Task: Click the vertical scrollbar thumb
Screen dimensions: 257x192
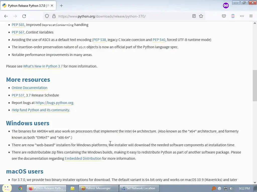Action: [255, 85]
